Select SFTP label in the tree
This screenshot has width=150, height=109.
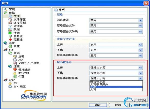(12, 80)
